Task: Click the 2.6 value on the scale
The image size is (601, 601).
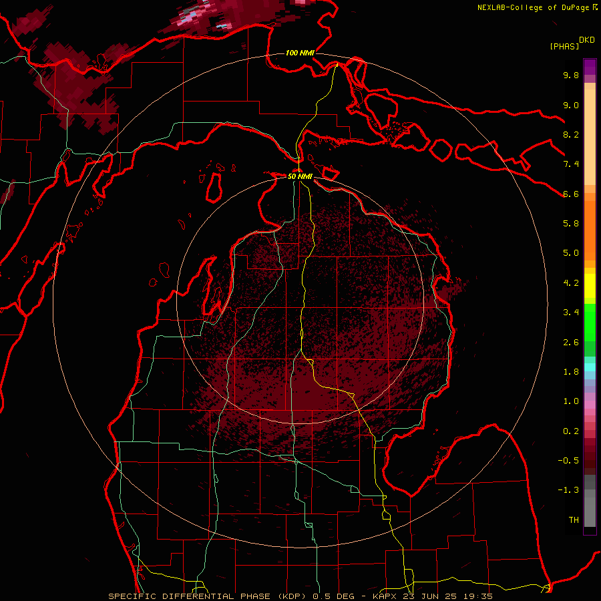Action: click(571, 343)
